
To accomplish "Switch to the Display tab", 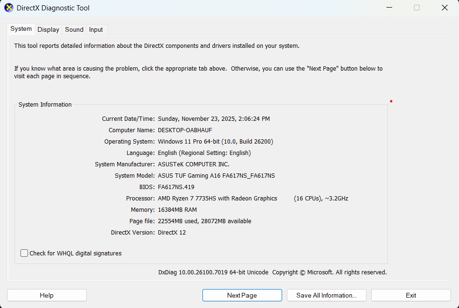I will (48, 29).
